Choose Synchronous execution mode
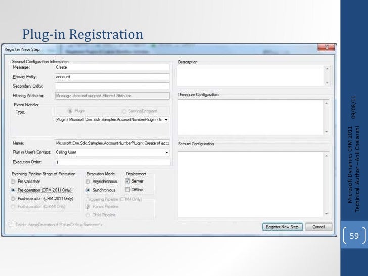The height and width of the screenshot is (276, 368). pos(88,190)
